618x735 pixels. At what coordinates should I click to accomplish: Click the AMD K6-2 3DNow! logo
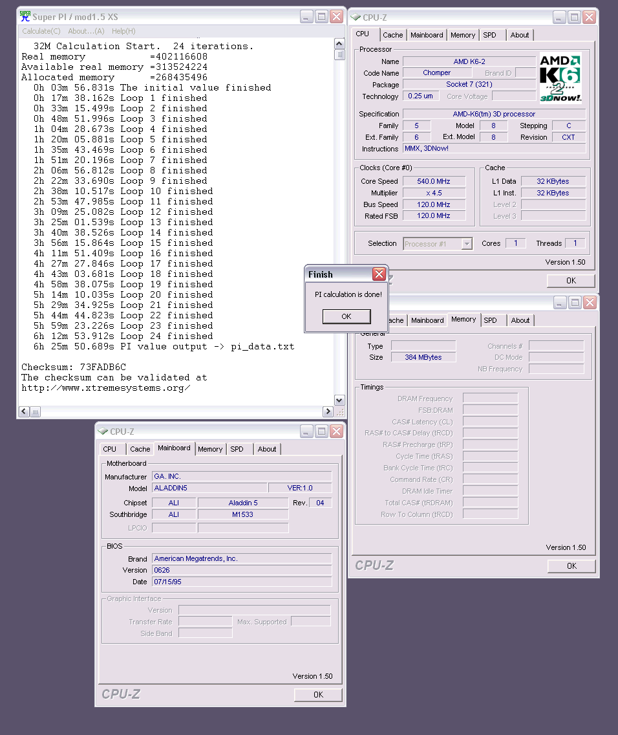(560, 78)
